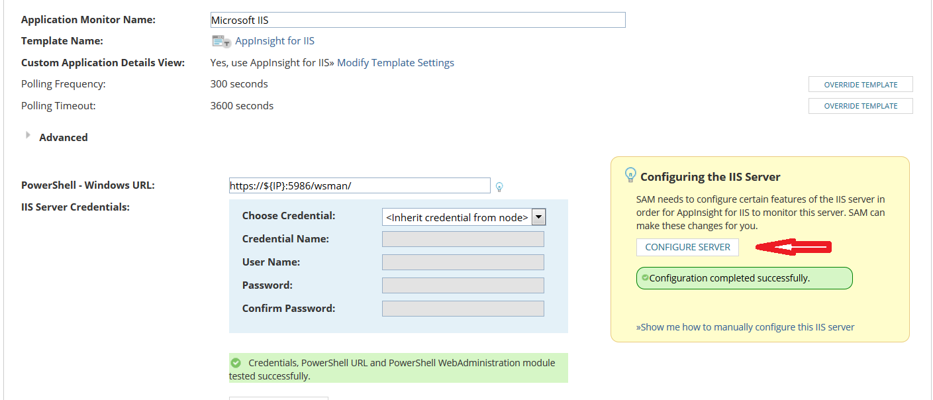Open Modify Template Settings link
933x400 pixels.
click(396, 63)
